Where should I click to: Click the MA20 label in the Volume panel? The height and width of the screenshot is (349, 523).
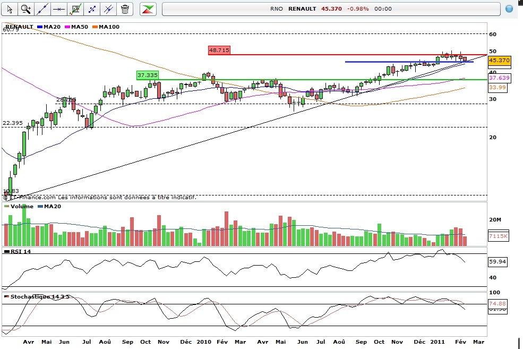[x=53, y=206]
